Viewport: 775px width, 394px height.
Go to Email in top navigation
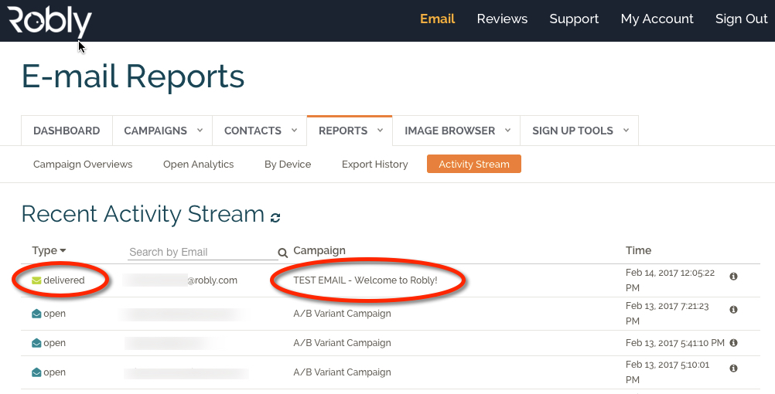click(x=438, y=19)
